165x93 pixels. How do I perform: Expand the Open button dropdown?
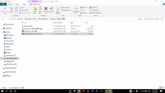coord(87,7)
